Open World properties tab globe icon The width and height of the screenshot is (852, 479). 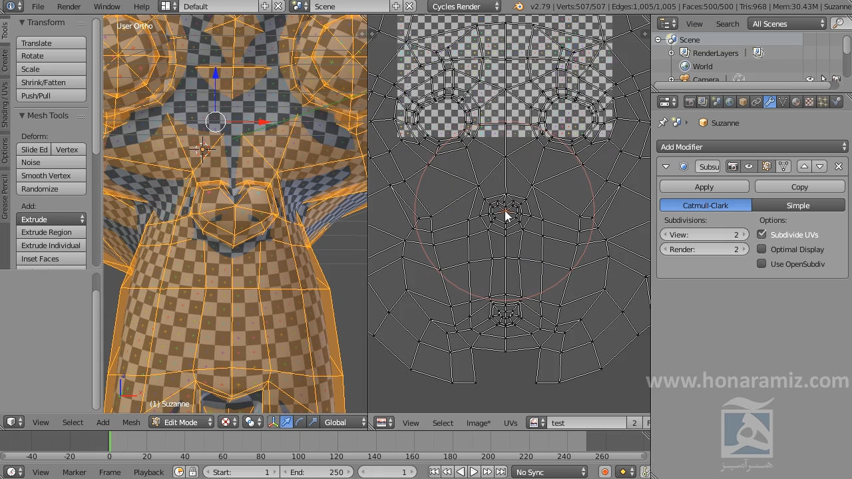coord(730,102)
